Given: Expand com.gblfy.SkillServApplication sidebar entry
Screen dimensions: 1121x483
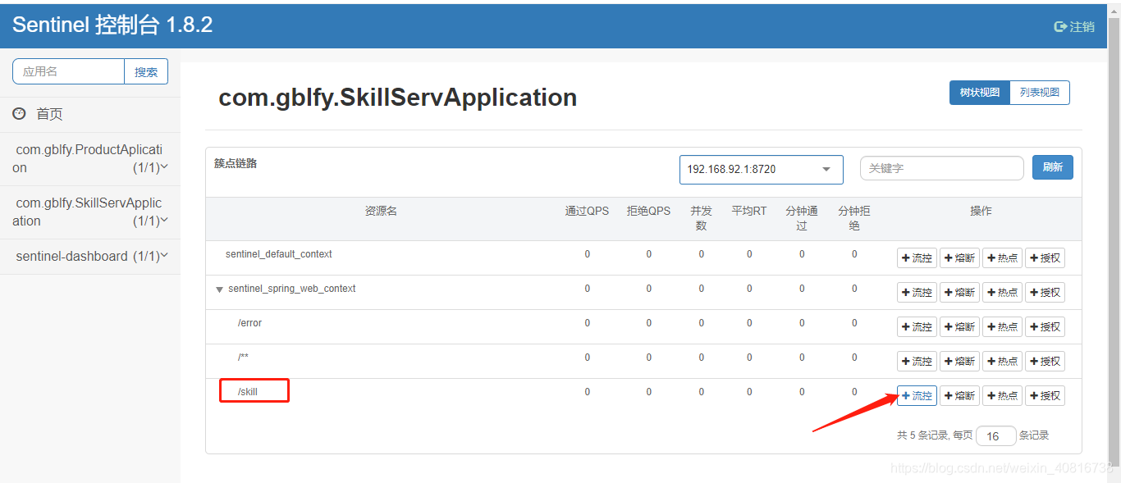Looking at the screenshot, I should [x=89, y=212].
